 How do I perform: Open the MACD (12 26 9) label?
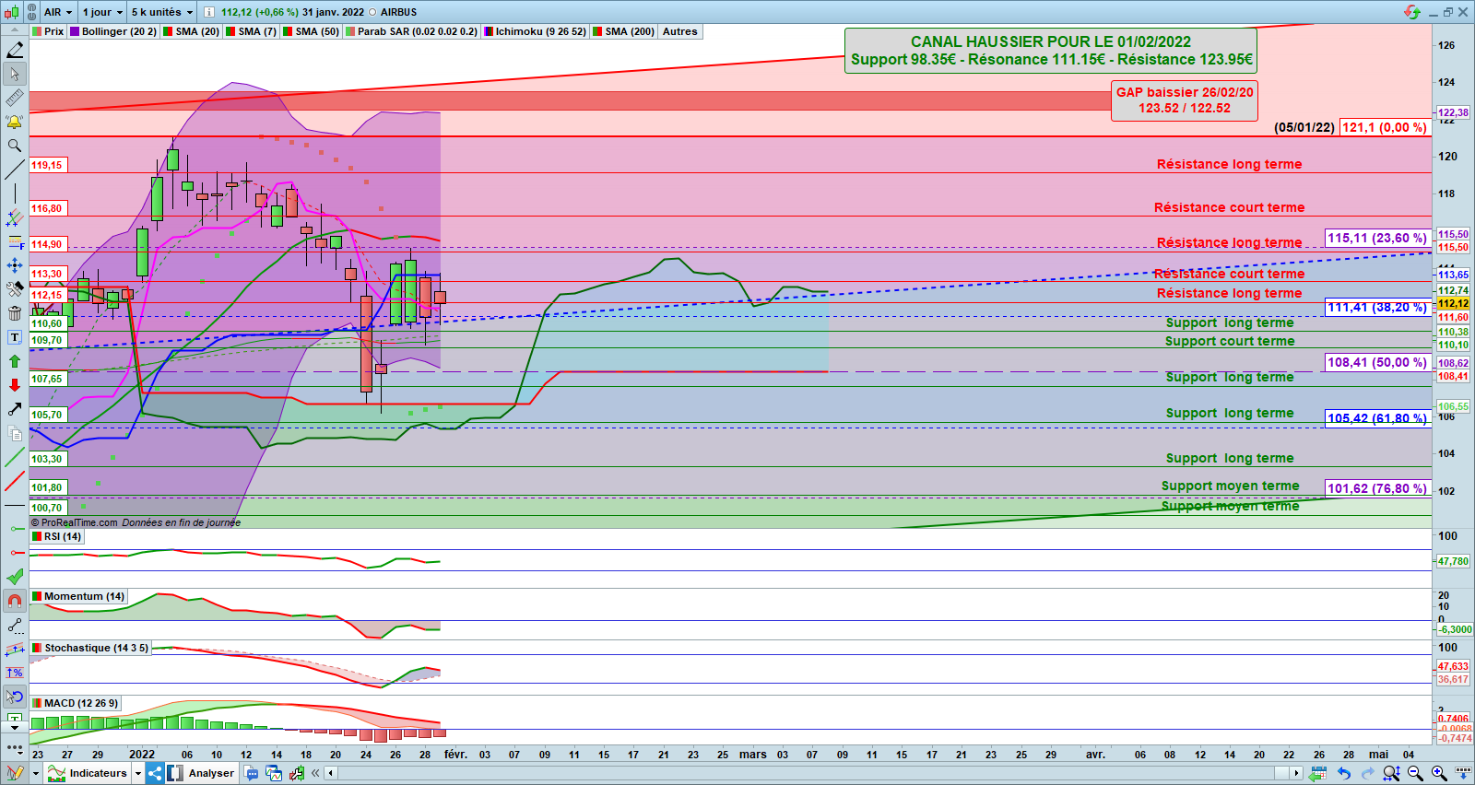coord(76,703)
